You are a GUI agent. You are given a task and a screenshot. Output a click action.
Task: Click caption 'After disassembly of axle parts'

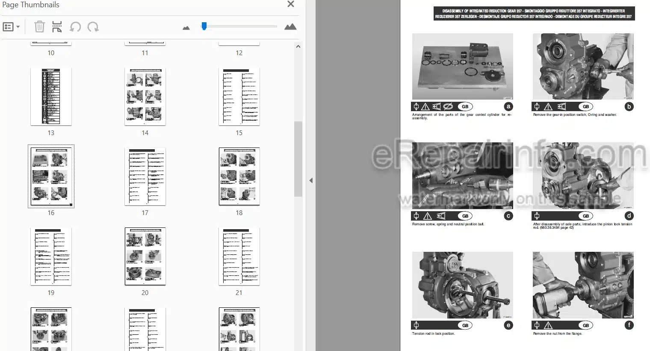click(x=582, y=226)
